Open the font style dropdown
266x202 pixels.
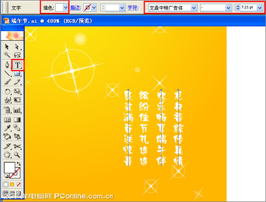pyautogui.click(x=228, y=8)
